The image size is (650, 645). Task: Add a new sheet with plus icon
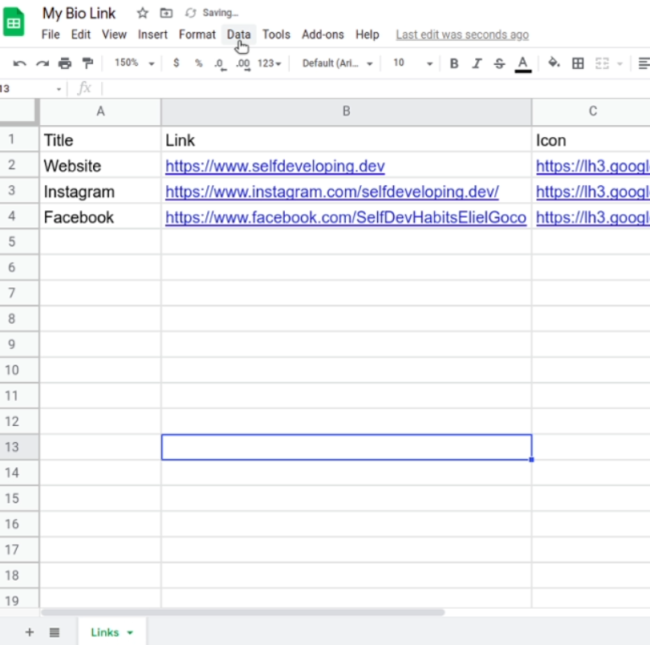click(x=30, y=632)
